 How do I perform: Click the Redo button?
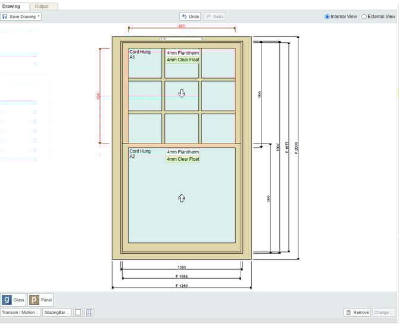pyautogui.click(x=214, y=17)
